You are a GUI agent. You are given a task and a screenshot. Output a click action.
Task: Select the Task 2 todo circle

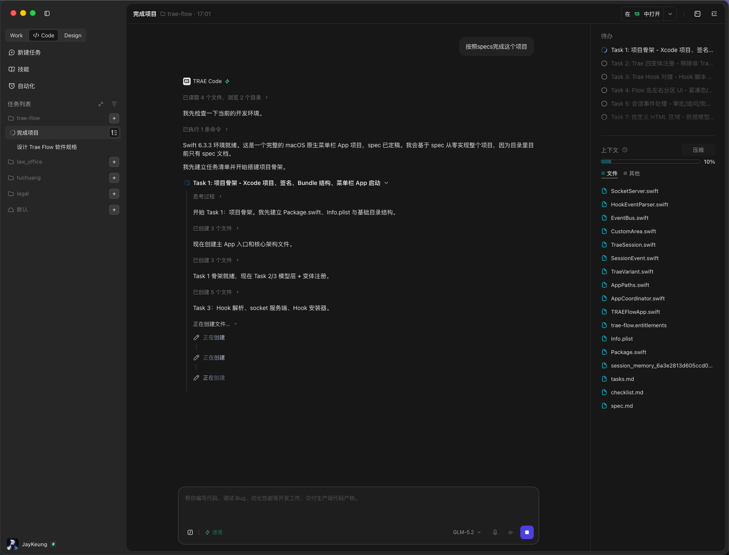pyautogui.click(x=604, y=63)
